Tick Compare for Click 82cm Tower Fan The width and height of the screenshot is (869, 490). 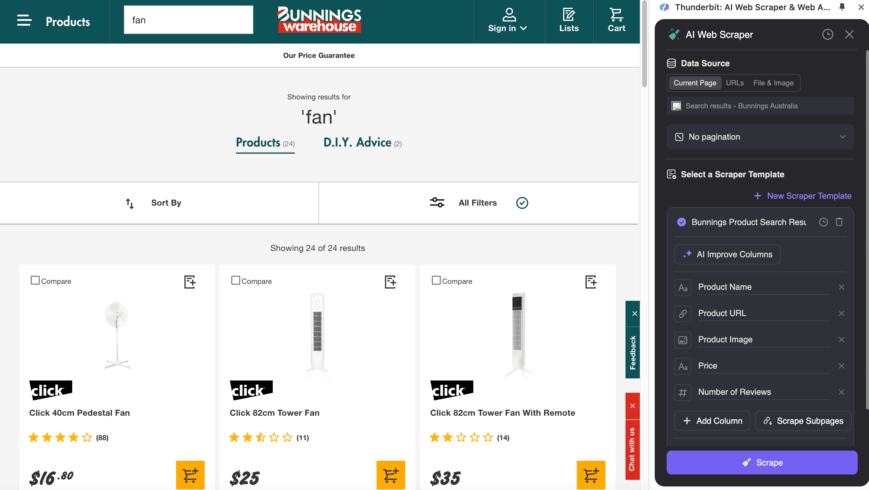coord(235,281)
